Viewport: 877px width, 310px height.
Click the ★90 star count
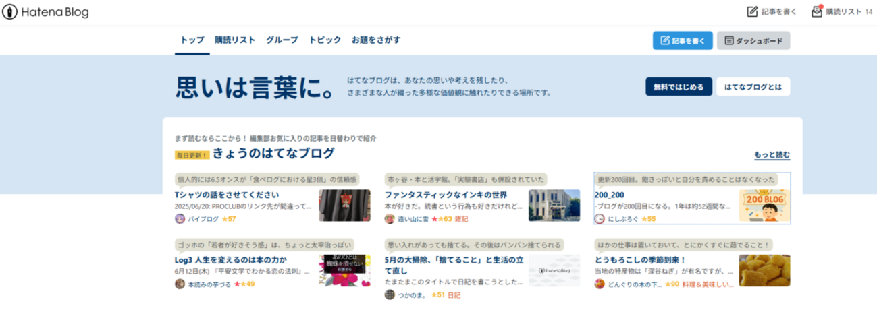coord(672,284)
